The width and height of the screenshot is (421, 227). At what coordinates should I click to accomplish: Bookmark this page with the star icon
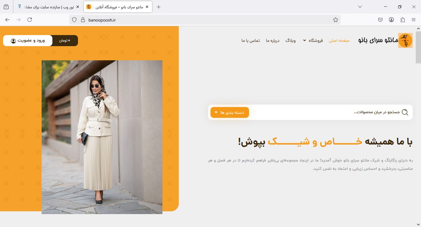click(336, 20)
